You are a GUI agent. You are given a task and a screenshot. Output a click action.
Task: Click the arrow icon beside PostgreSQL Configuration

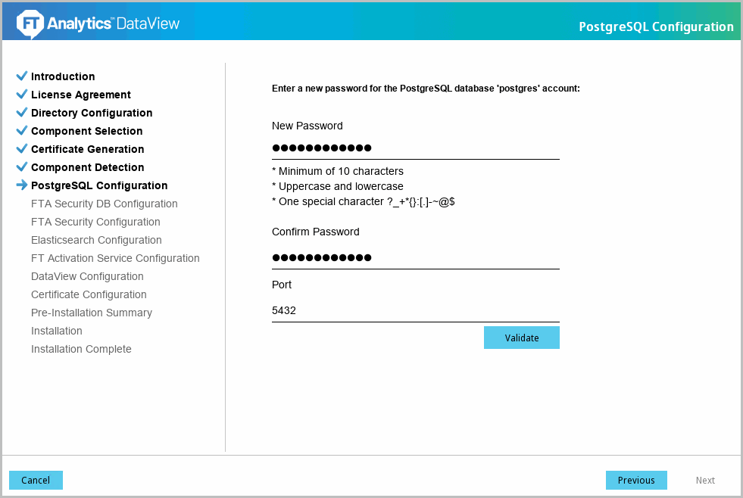point(21,185)
